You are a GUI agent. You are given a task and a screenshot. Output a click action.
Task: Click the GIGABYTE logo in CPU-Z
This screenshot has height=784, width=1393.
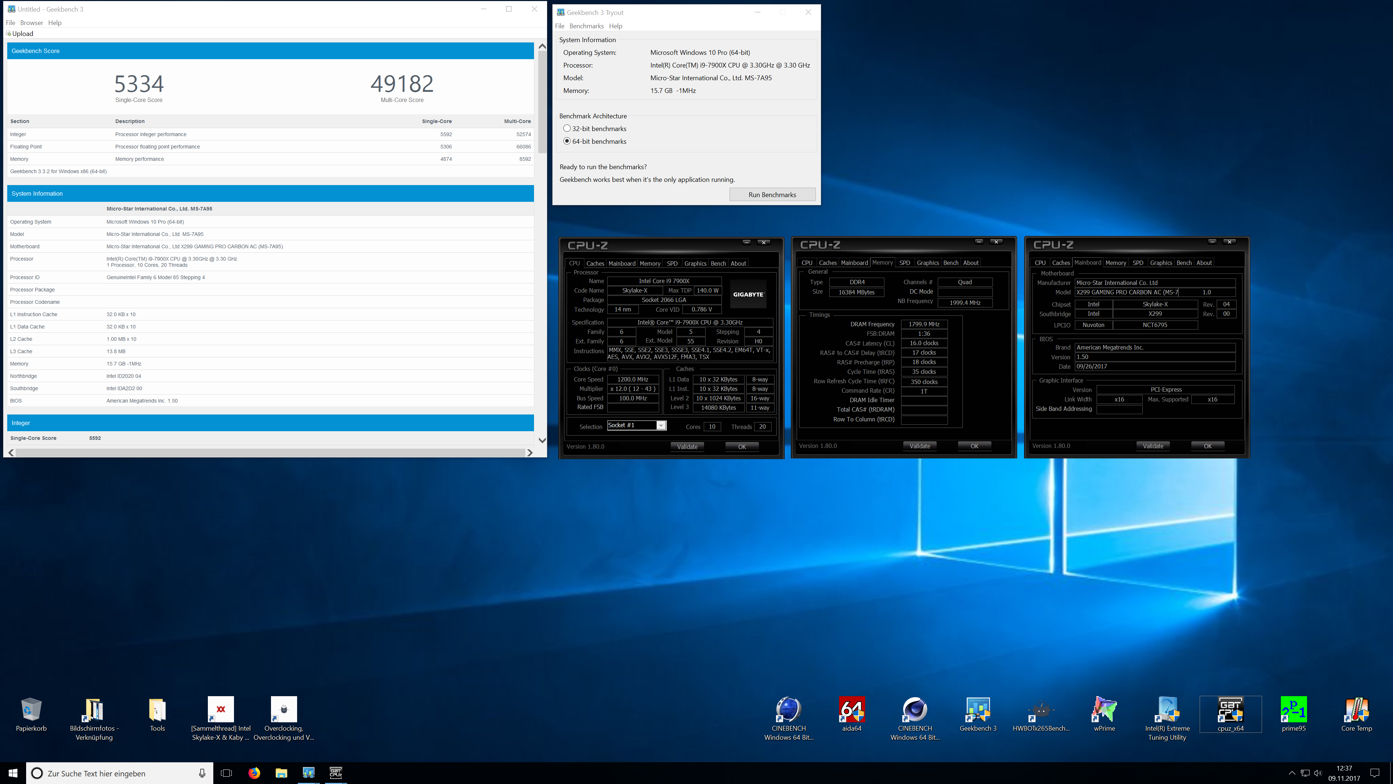[748, 294]
